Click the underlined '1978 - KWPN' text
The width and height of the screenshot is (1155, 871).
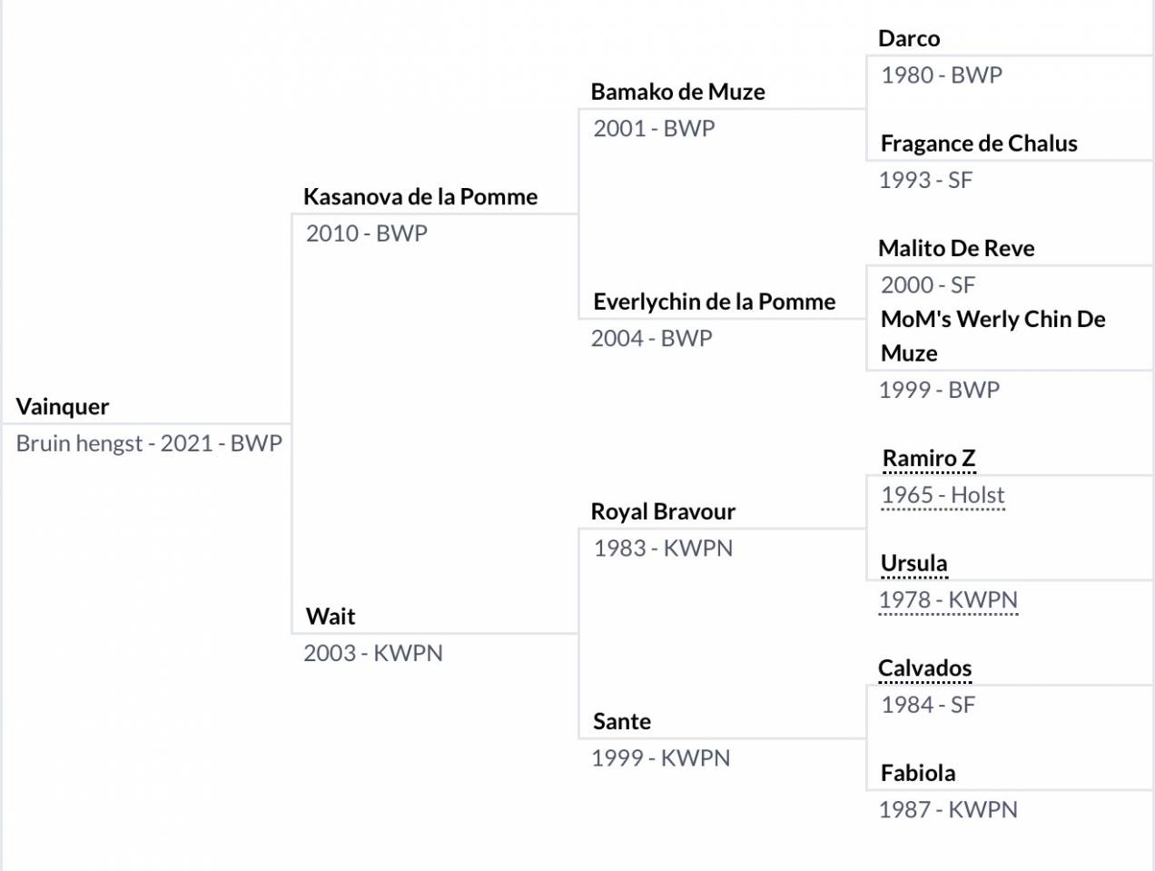click(x=948, y=600)
